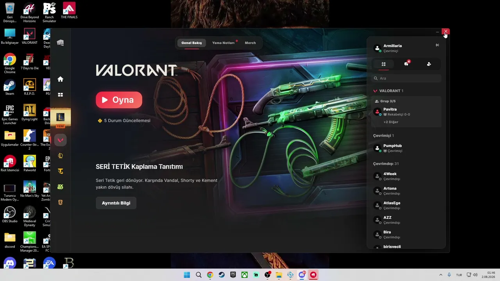The height and width of the screenshot is (281, 500).
Task: Select the 7 Days to Die desktop shortcut
Action: click(x=30, y=62)
